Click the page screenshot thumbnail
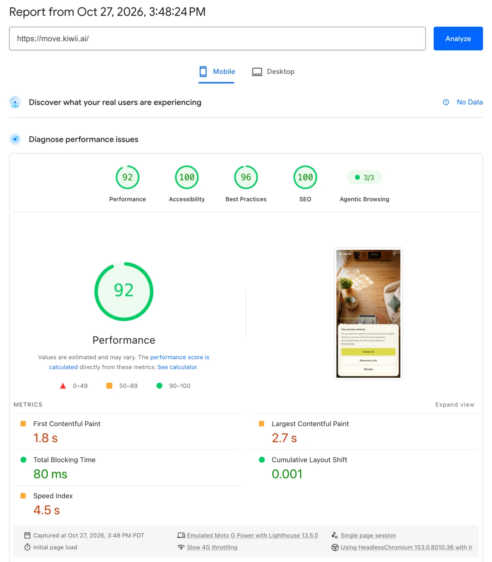The height and width of the screenshot is (562, 492). pos(368,313)
